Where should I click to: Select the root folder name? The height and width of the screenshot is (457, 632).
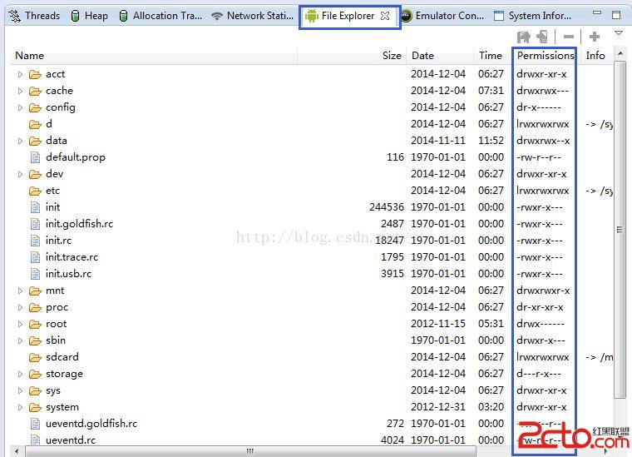(56, 324)
